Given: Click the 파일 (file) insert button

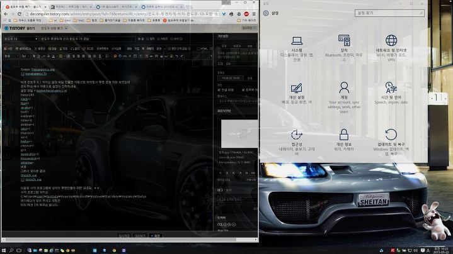Looking at the screenshot, I should pyautogui.click(x=52, y=48).
